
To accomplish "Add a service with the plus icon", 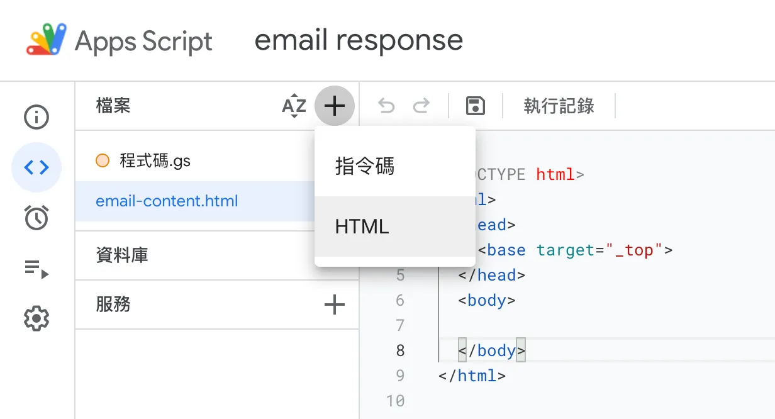I will [x=334, y=305].
